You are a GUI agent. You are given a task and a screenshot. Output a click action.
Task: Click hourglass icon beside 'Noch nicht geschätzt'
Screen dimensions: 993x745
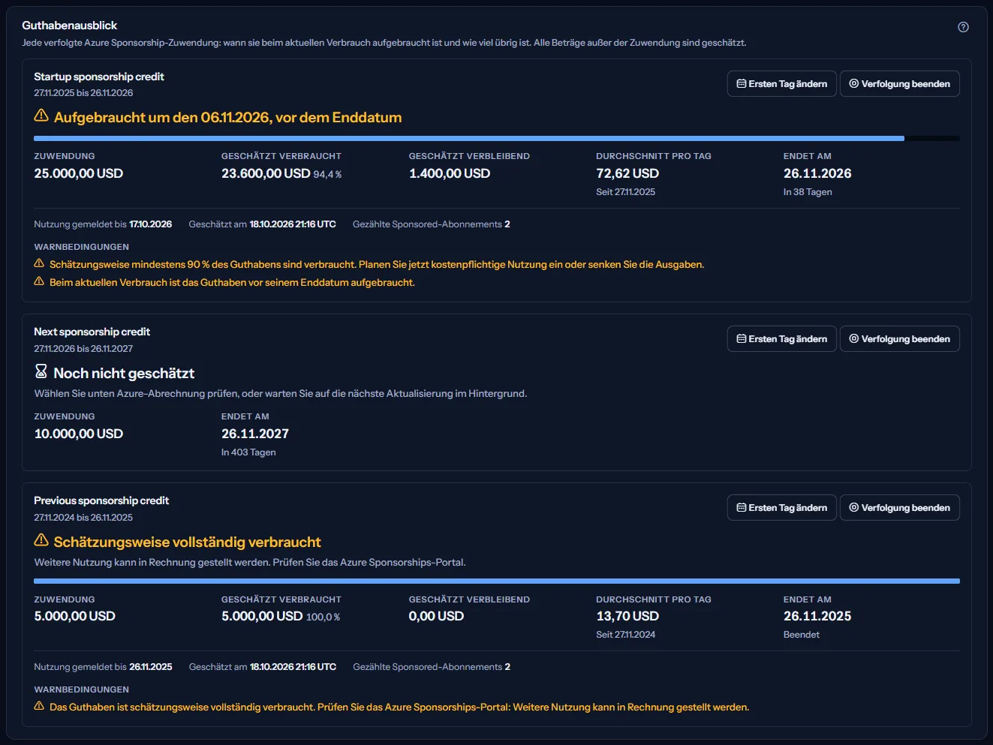click(x=41, y=371)
